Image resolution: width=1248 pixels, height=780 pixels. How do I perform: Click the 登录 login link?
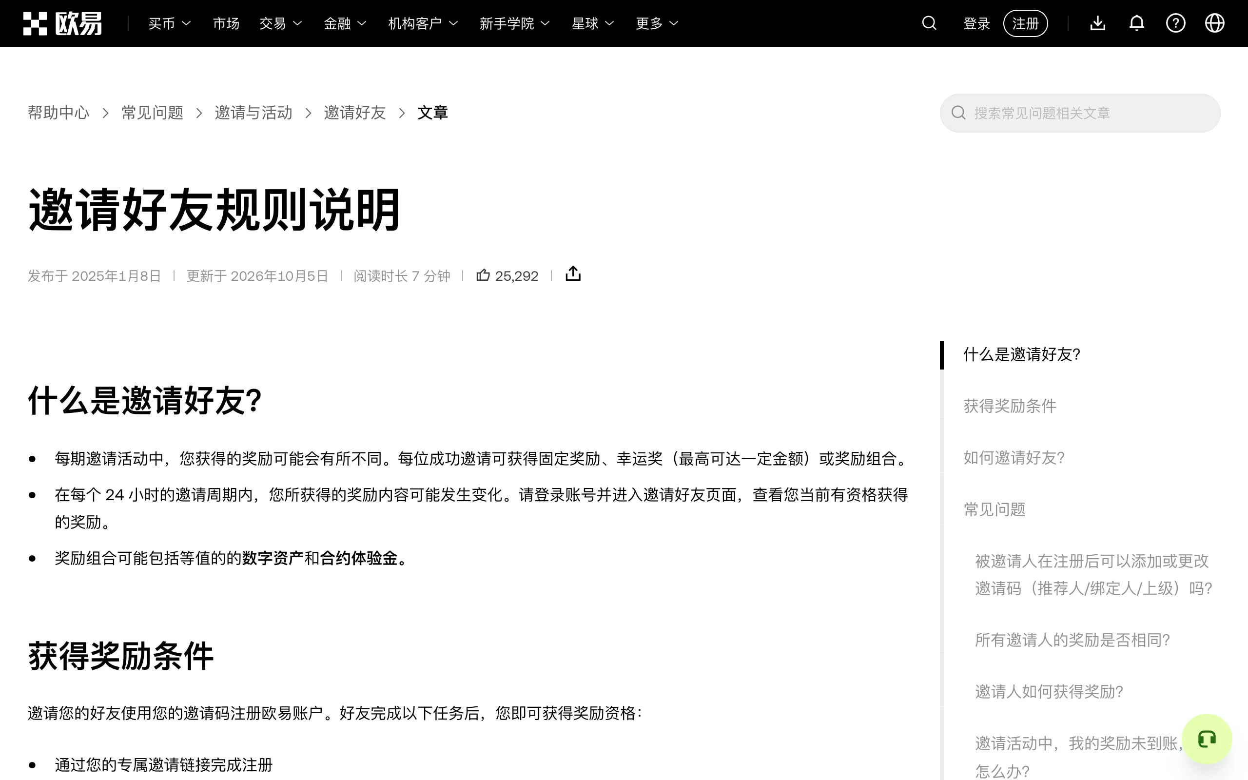point(977,23)
